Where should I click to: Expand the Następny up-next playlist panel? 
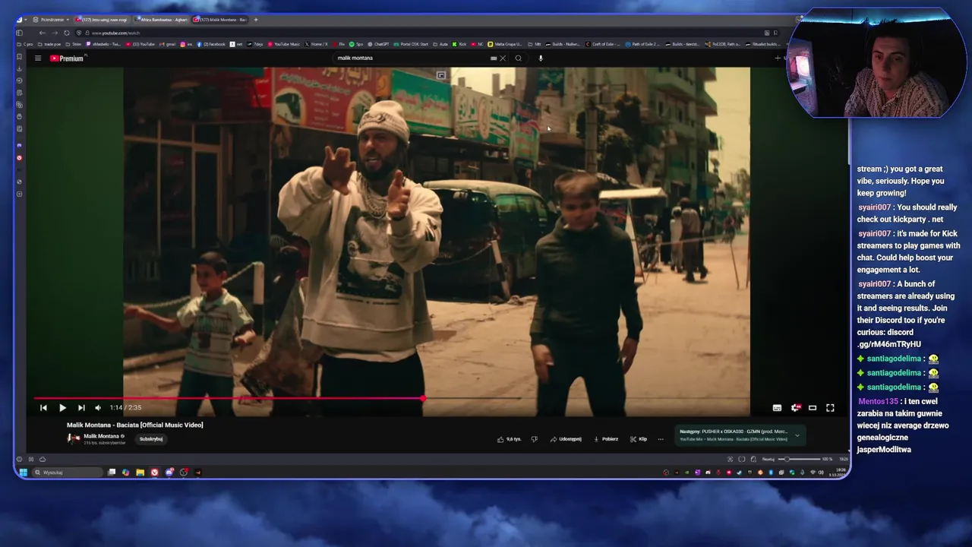pos(797,435)
